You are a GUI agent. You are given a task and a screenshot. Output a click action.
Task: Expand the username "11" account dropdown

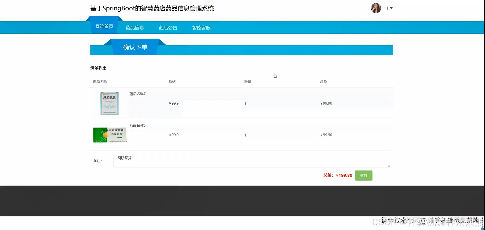pos(388,8)
